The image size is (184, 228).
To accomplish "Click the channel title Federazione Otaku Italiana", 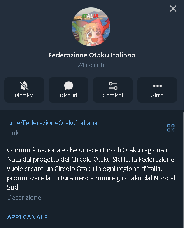I will [x=92, y=55].
